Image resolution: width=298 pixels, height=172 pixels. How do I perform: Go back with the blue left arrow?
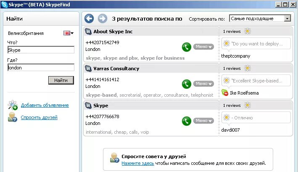(89, 19)
